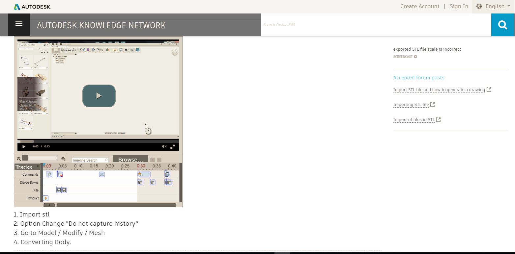The height and width of the screenshot is (254, 515).
Task: Go to previous timeline result arrow
Action: [x=153, y=160]
